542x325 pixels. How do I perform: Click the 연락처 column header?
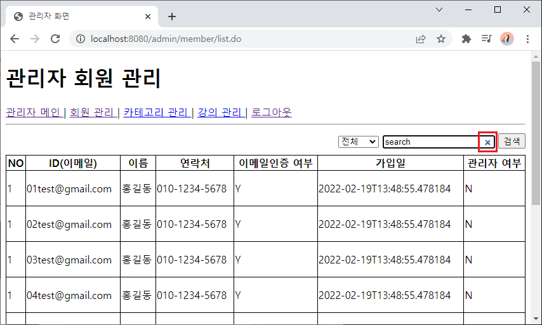click(195, 163)
